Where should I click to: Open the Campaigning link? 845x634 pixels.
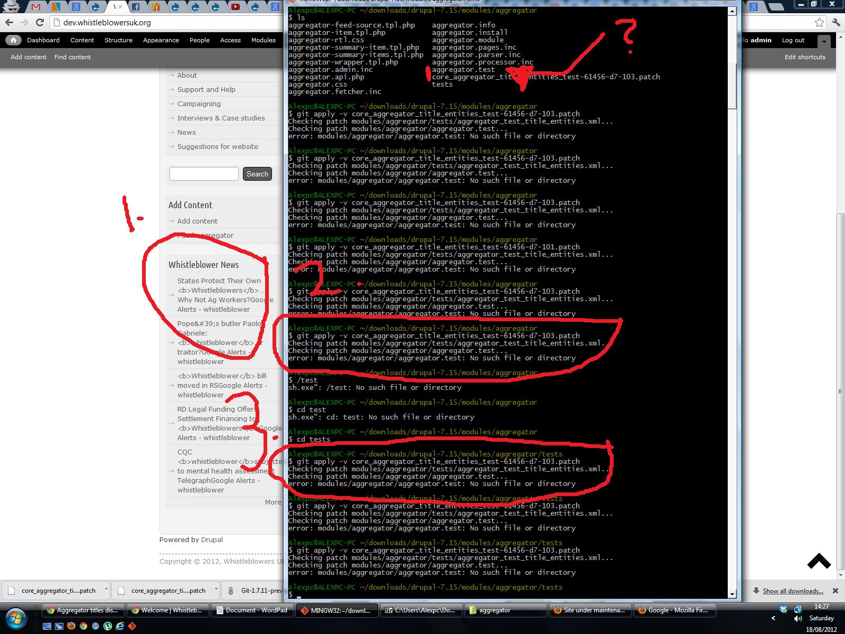coord(199,104)
